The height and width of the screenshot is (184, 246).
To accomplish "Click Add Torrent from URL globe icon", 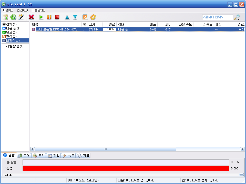I will pos(13,17).
